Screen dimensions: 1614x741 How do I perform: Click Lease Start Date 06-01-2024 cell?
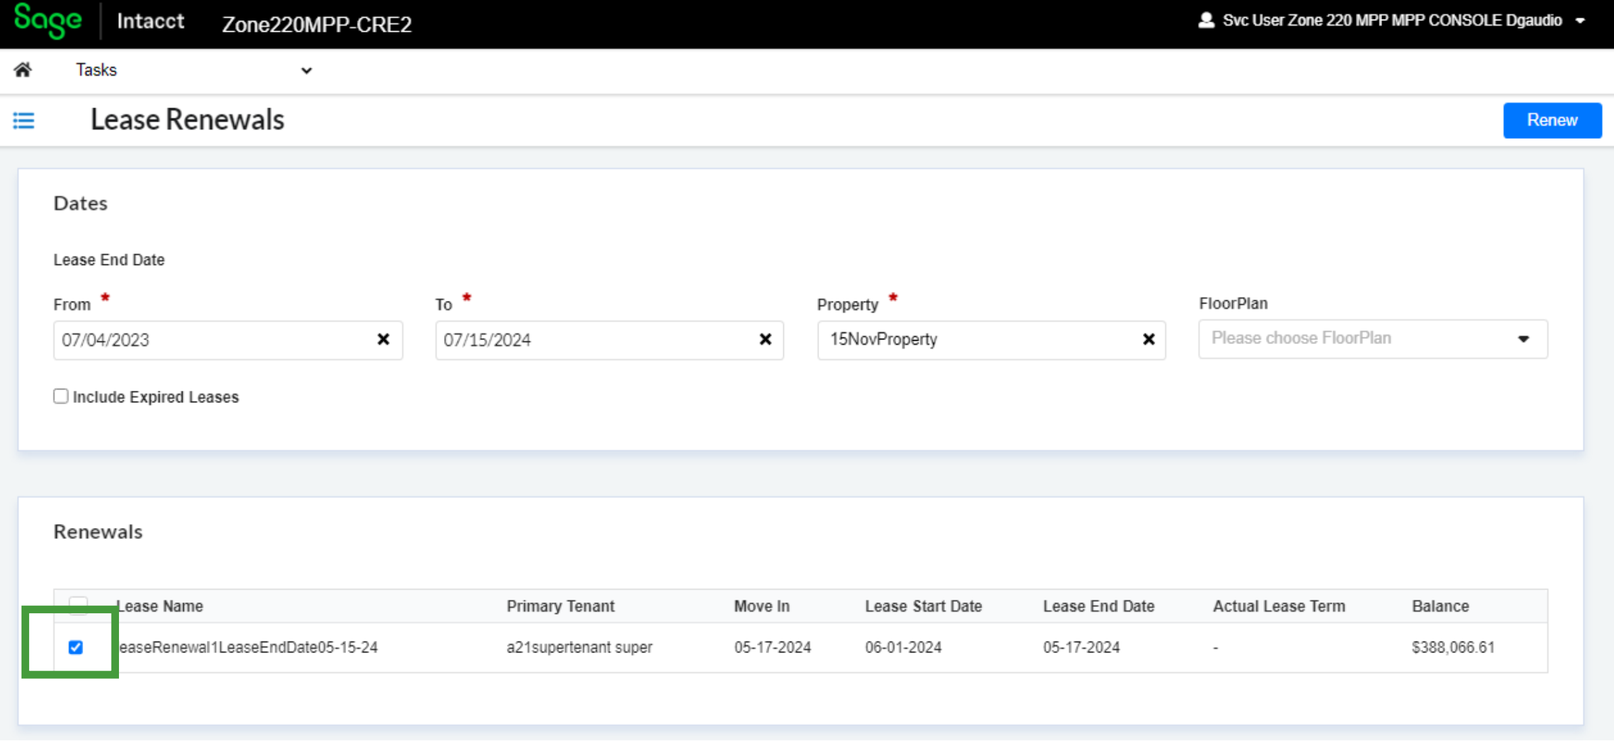click(x=903, y=647)
